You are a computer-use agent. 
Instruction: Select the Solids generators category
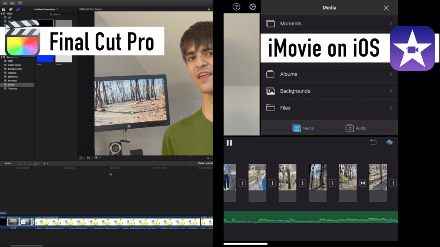17,84
